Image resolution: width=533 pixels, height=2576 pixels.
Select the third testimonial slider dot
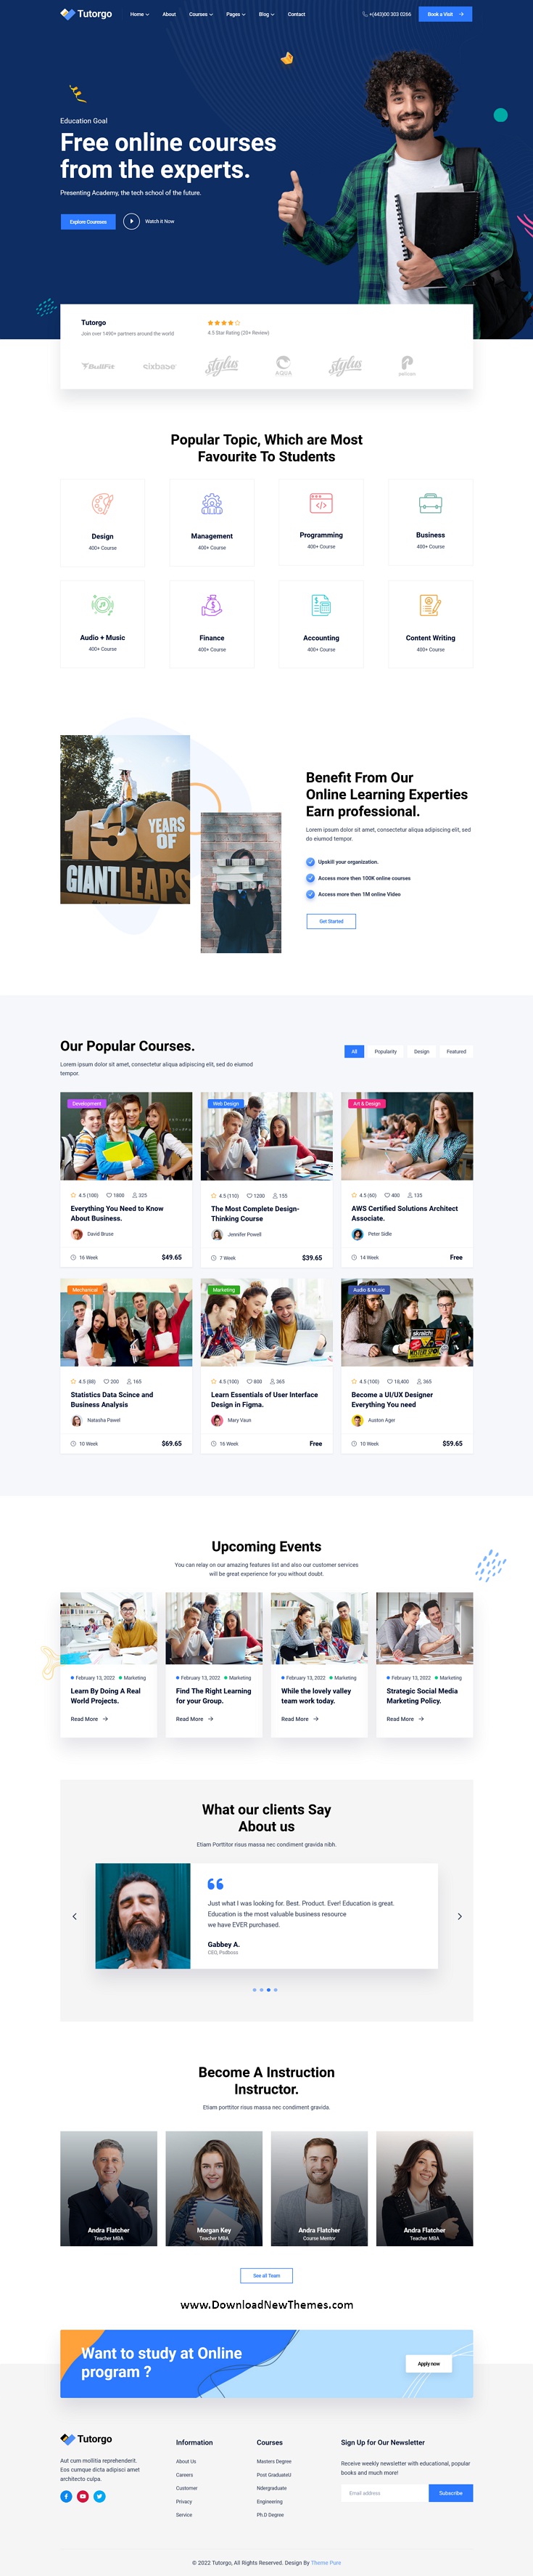[268, 1989]
